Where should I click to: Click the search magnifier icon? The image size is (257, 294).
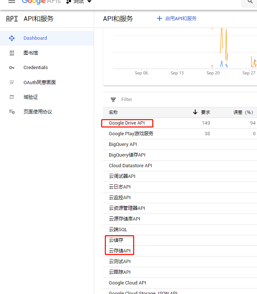pos(250,2)
